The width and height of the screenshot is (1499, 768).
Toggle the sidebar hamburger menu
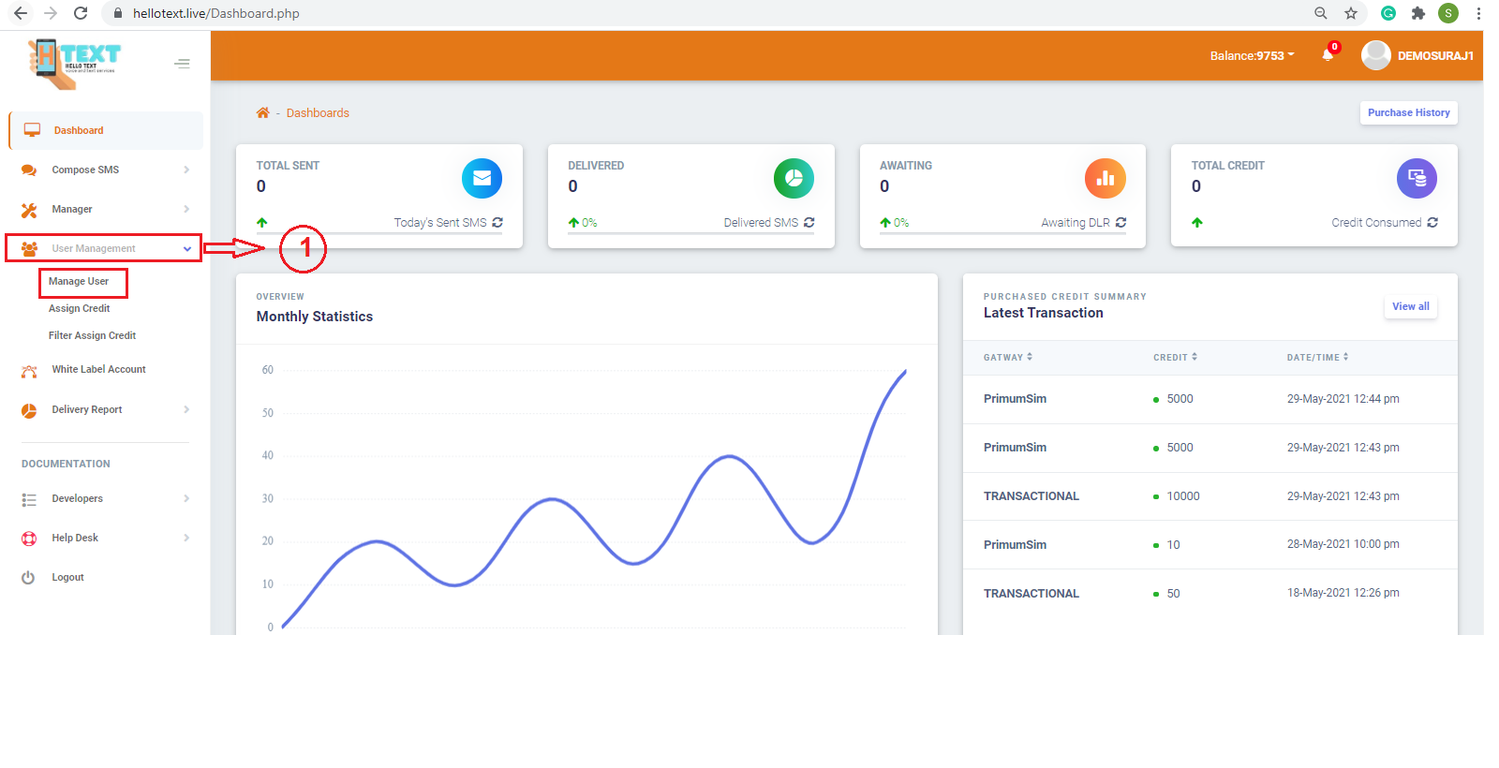tap(182, 64)
